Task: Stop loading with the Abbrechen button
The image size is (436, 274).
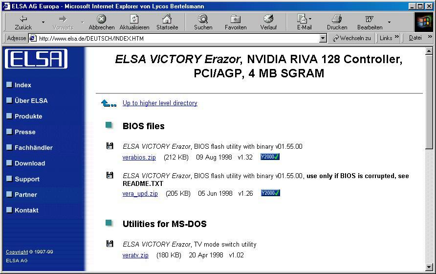Action: pyautogui.click(x=102, y=23)
